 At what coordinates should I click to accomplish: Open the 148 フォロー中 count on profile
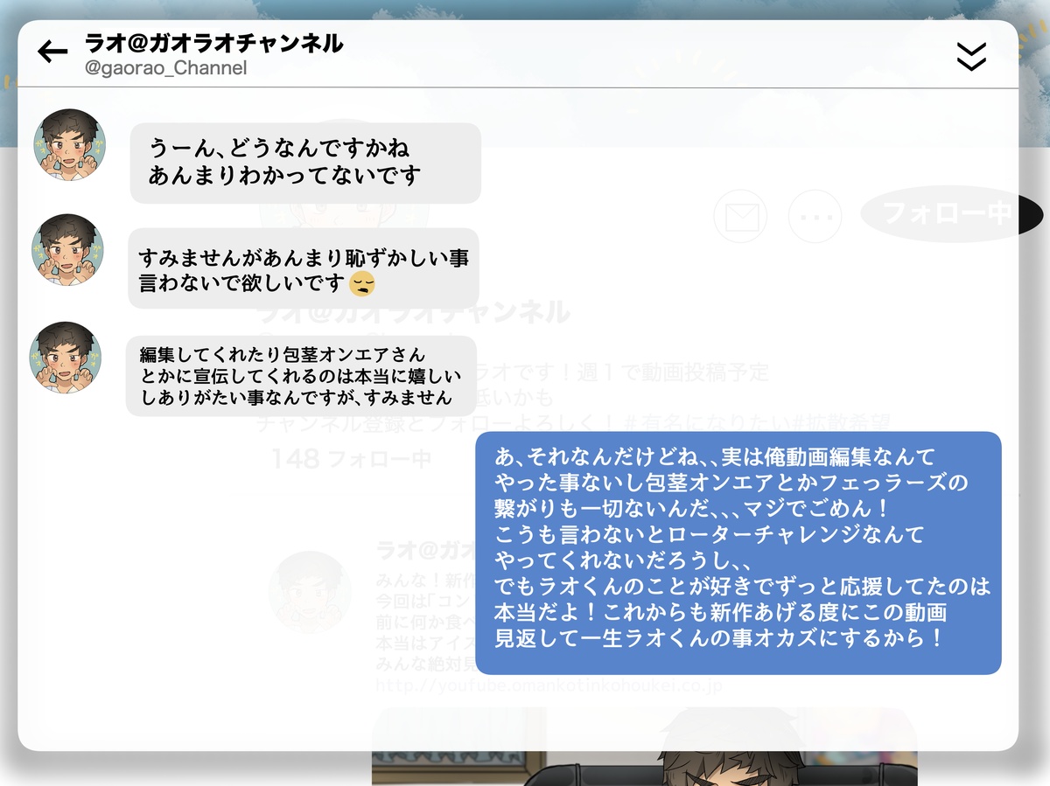pyautogui.click(x=351, y=458)
